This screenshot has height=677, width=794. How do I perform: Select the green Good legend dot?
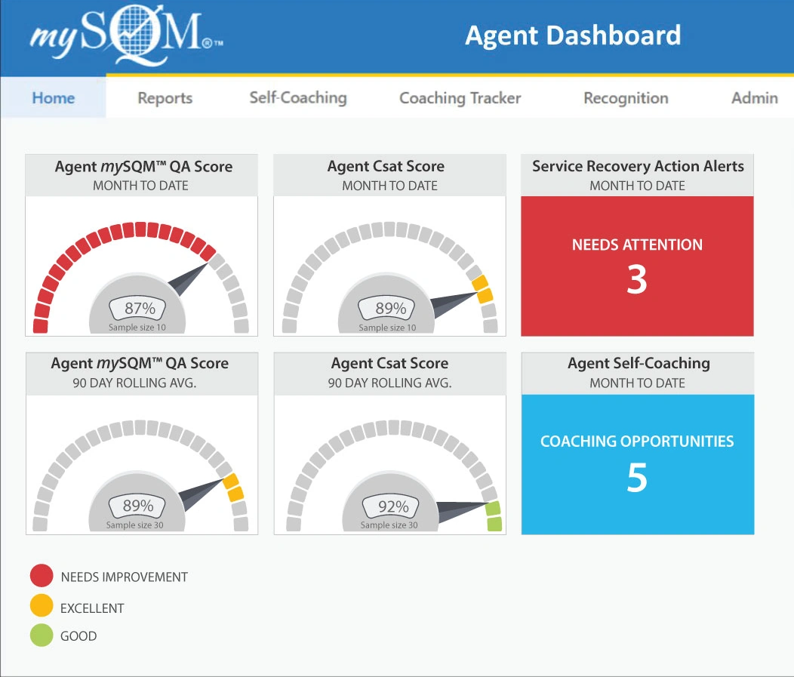(42, 635)
